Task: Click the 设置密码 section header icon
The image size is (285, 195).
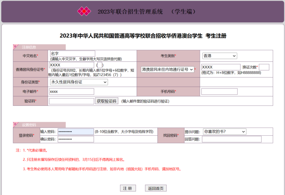Action: pos(16,125)
